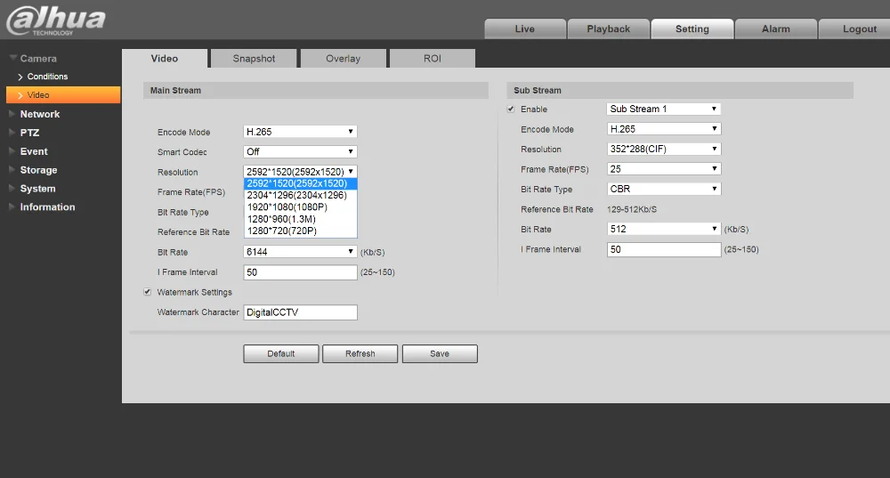The width and height of the screenshot is (890, 478).
Task: Click Main Stream I Frame Interval field
Action: 300,272
